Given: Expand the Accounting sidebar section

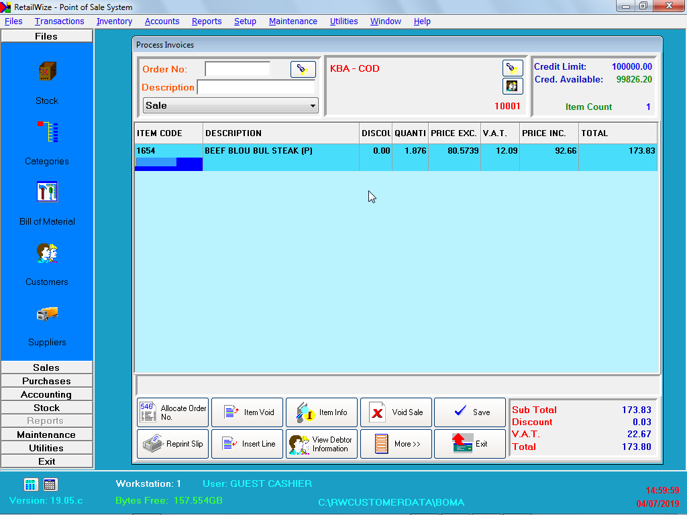Looking at the screenshot, I should tap(46, 394).
